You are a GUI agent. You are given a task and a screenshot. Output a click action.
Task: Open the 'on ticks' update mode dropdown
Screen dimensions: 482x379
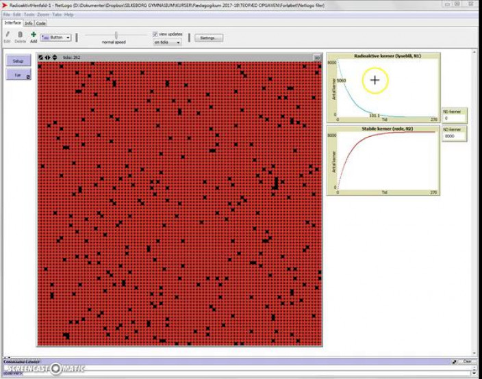(167, 42)
